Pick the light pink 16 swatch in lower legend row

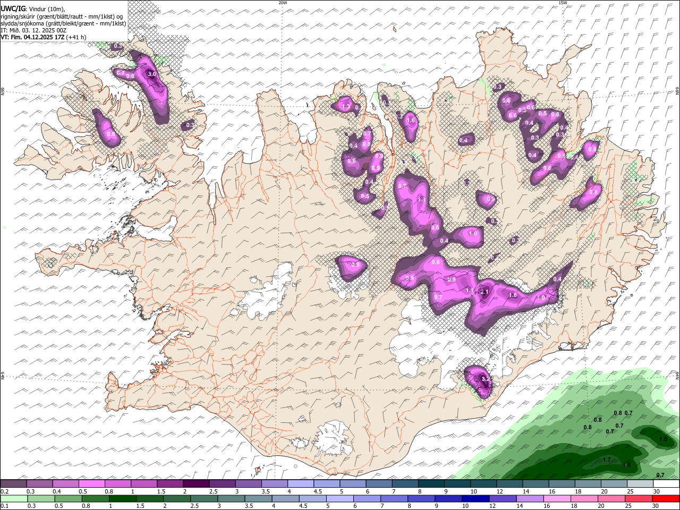coord(557,498)
